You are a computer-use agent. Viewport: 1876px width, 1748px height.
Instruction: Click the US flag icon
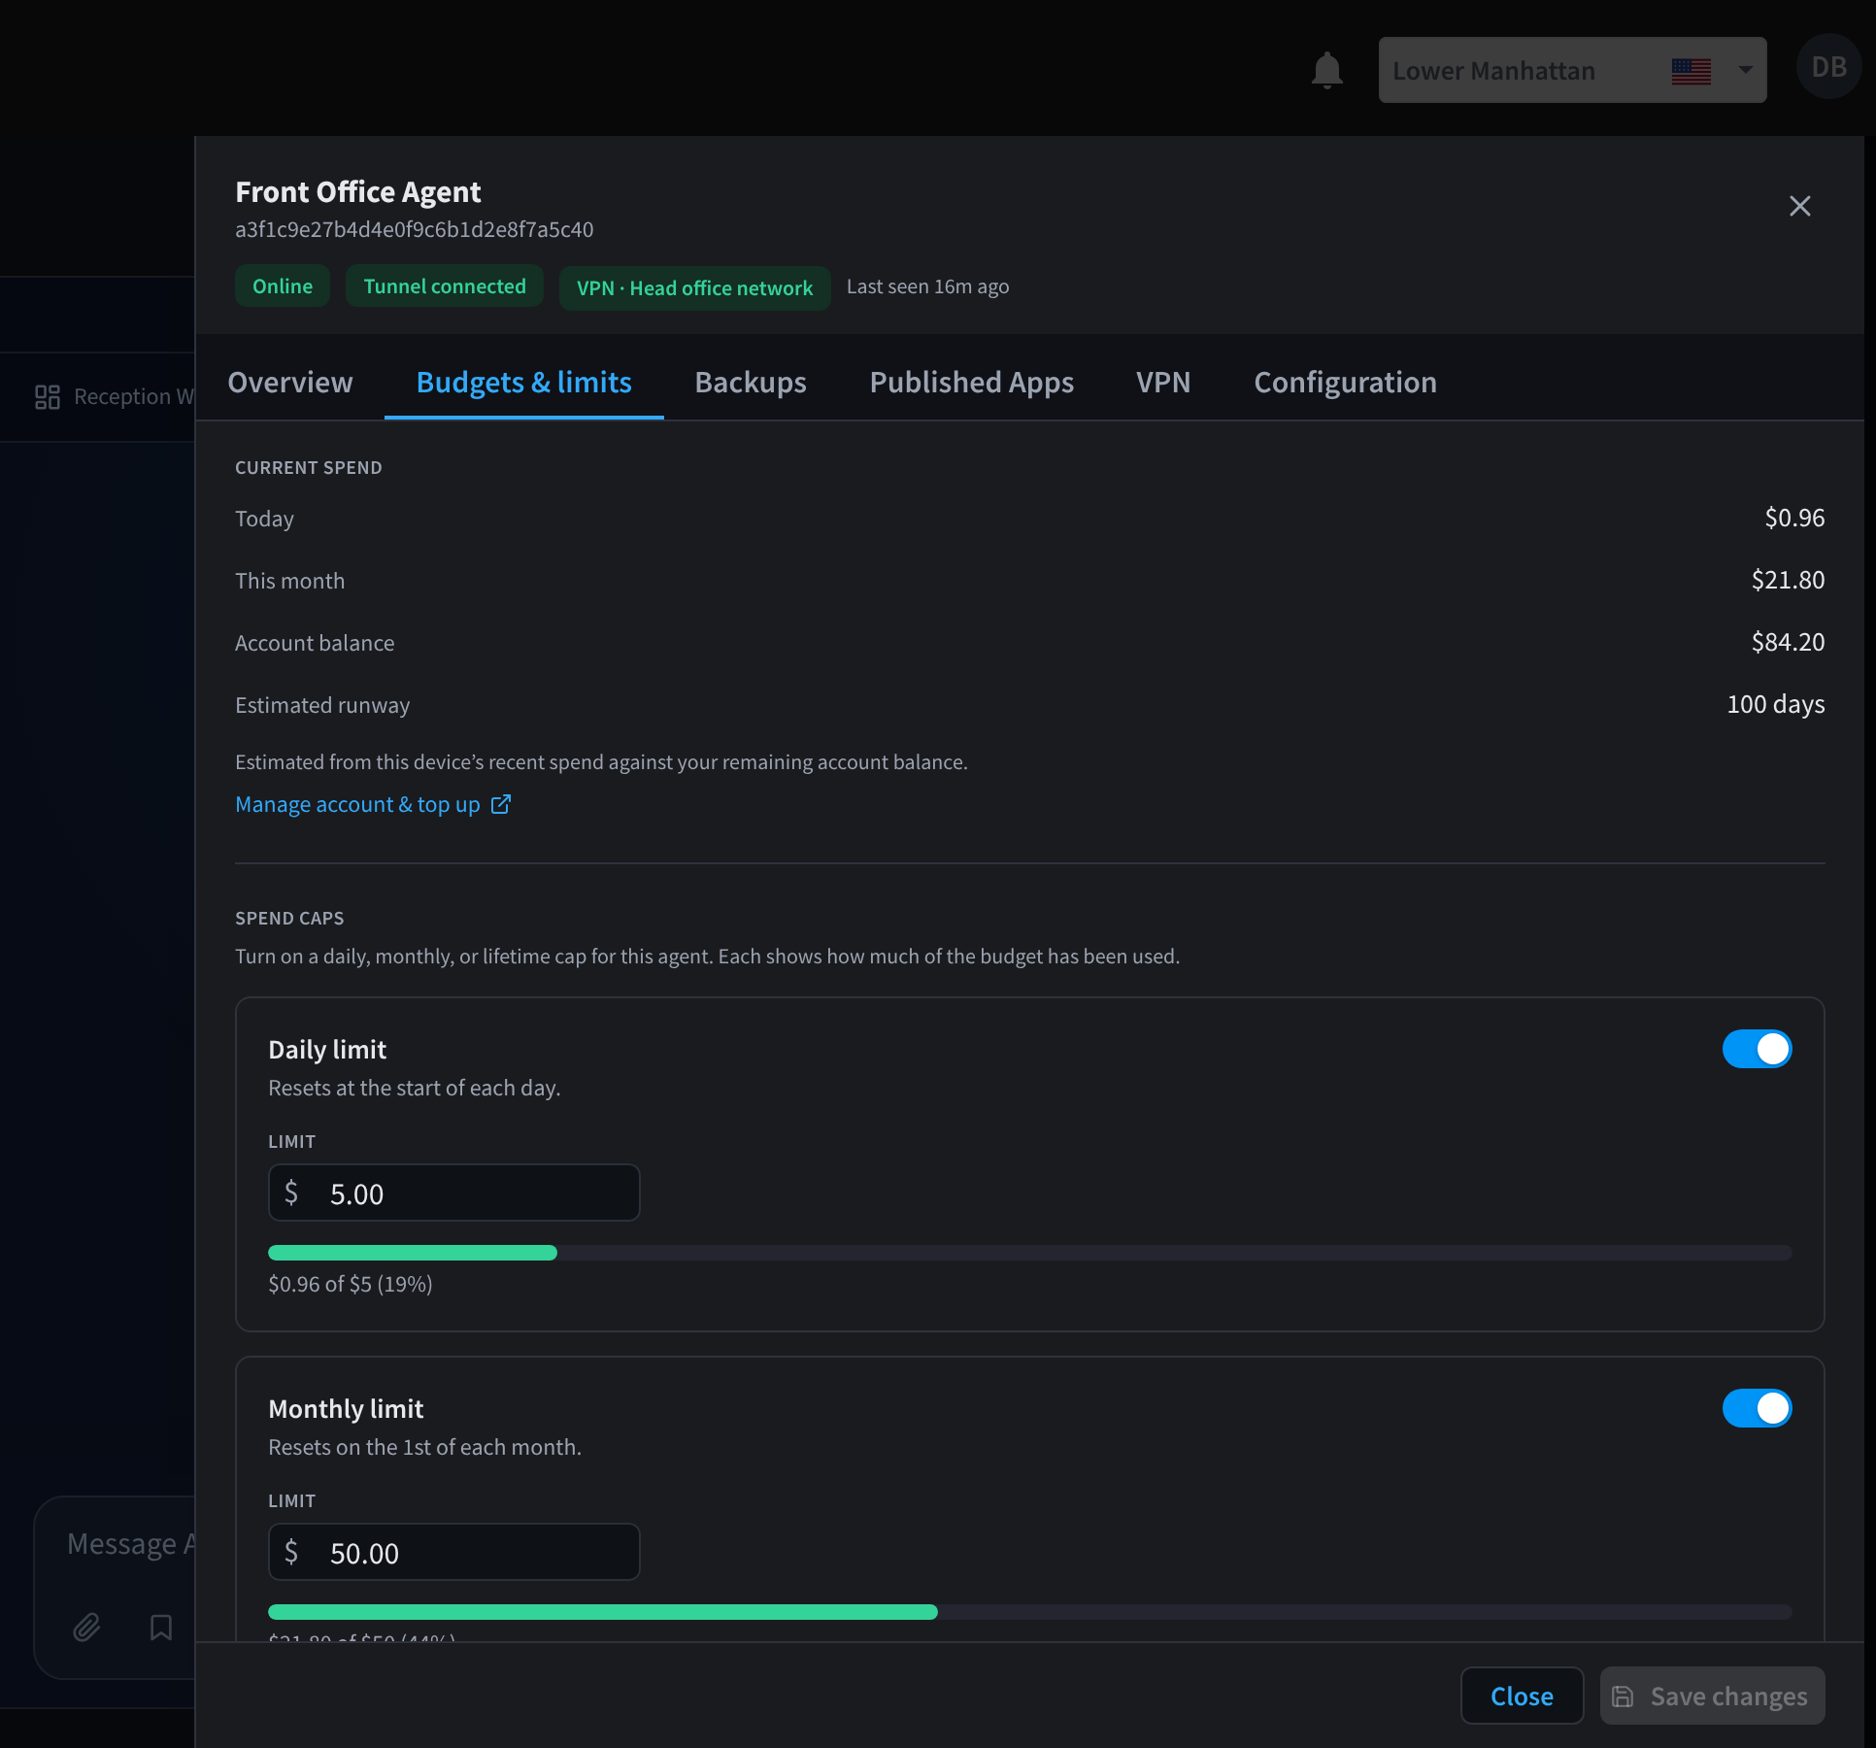pos(1691,71)
